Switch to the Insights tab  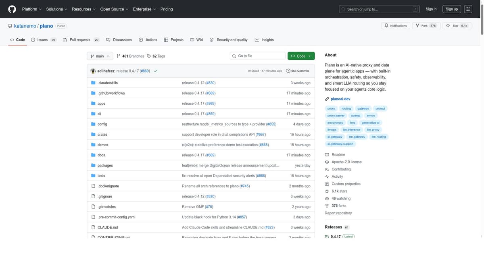[x=264, y=40]
